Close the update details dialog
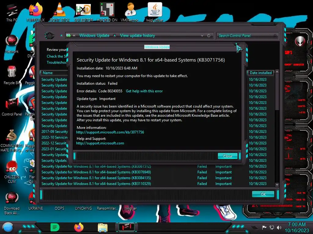Viewport: 313px width, 234px height. (x=227, y=156)
